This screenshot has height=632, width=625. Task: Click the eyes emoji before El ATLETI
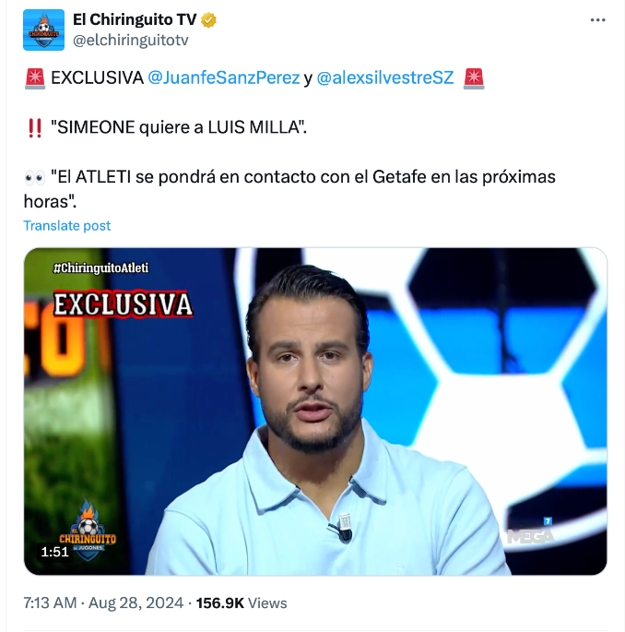point(35,177)
